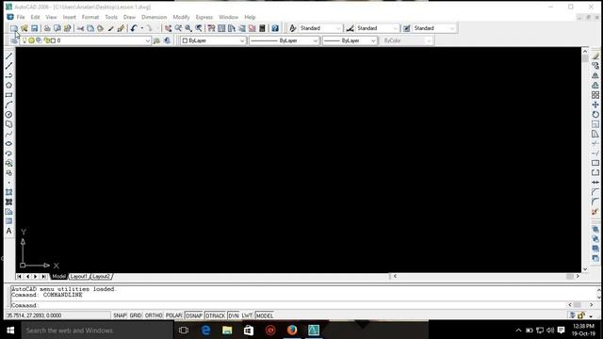Toggle POLAR tracking in status bar
This screenshot has height=339, width=603.
pyautogui.click(x=173, y=315)
